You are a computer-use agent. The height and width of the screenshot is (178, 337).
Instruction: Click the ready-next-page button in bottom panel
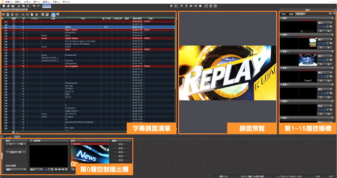pyautogui.click(x=16, y=152)
